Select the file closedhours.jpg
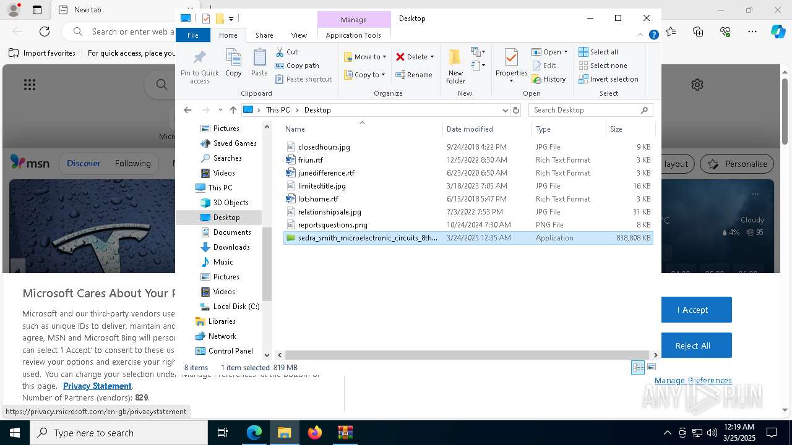Viewport: 792px width, 445px height. (324, 147)
